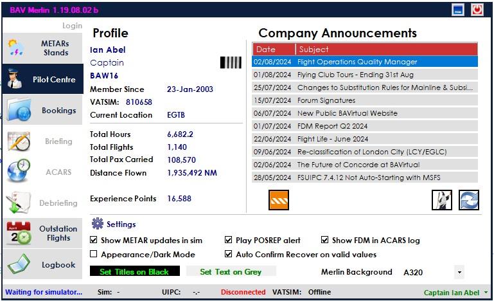Image resolution: width=494 pixels, height=301 pixels.
Task: Click pilot name Ian Abel
Action: 108,50
